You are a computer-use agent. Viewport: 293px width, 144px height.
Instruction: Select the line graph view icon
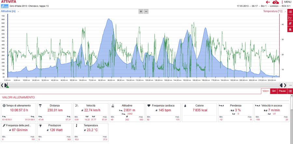[290, 18]
